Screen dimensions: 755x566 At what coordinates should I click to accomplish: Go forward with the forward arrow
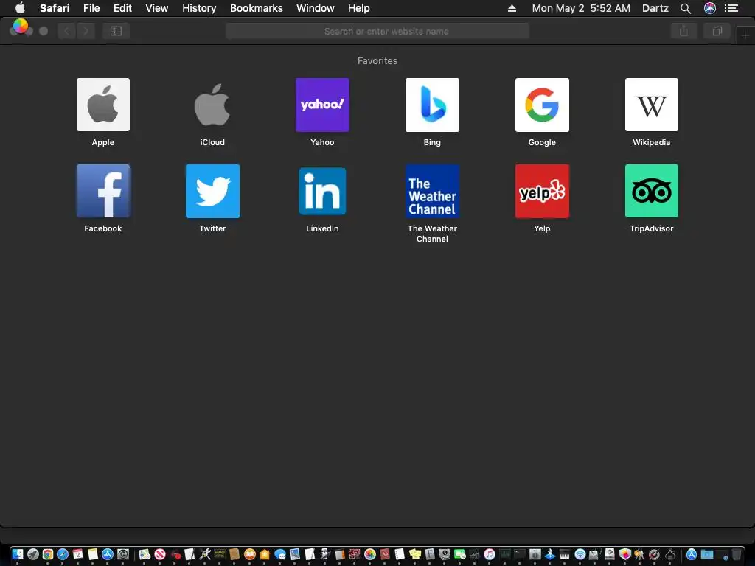(x=86, y=31)
